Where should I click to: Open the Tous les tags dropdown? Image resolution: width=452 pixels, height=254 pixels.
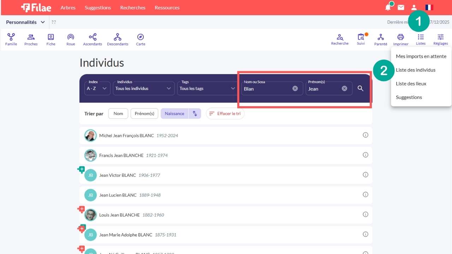[x=207, y=89]
